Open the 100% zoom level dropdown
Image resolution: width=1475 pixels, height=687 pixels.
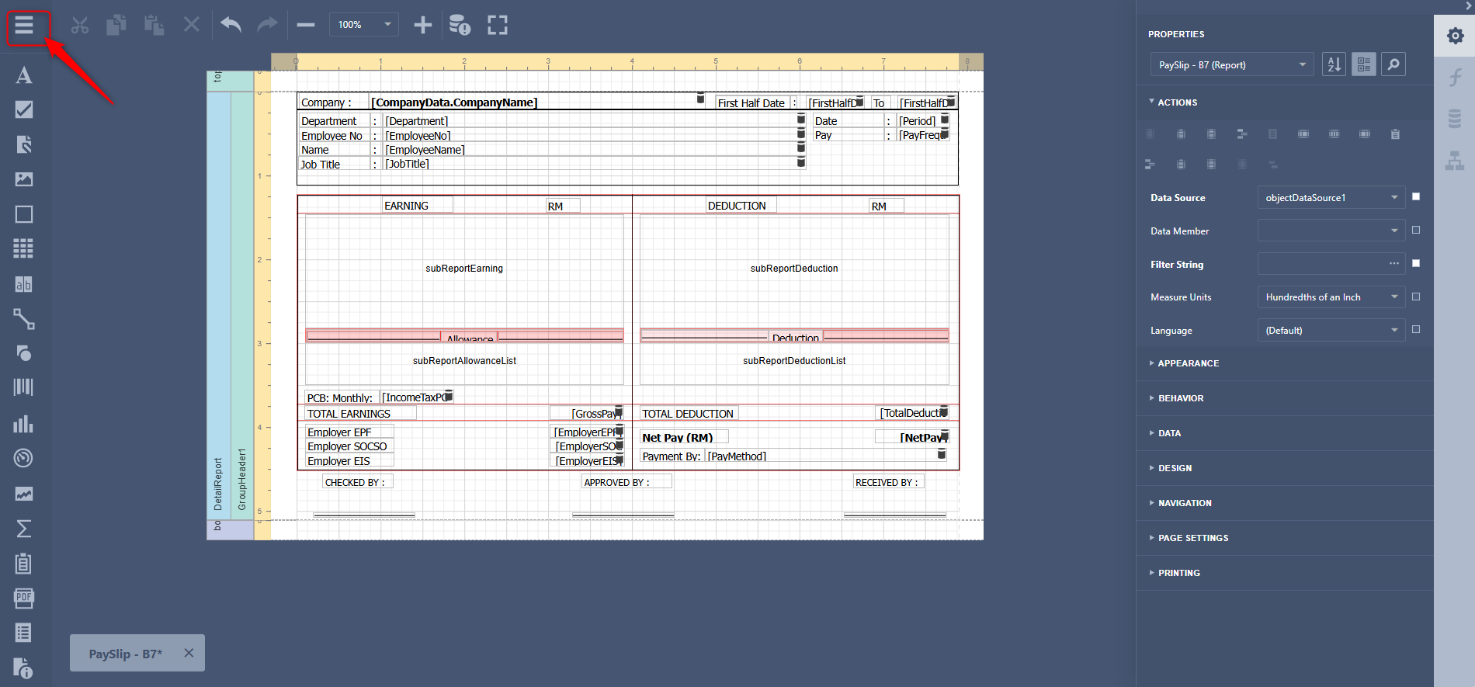pos(364,25)
